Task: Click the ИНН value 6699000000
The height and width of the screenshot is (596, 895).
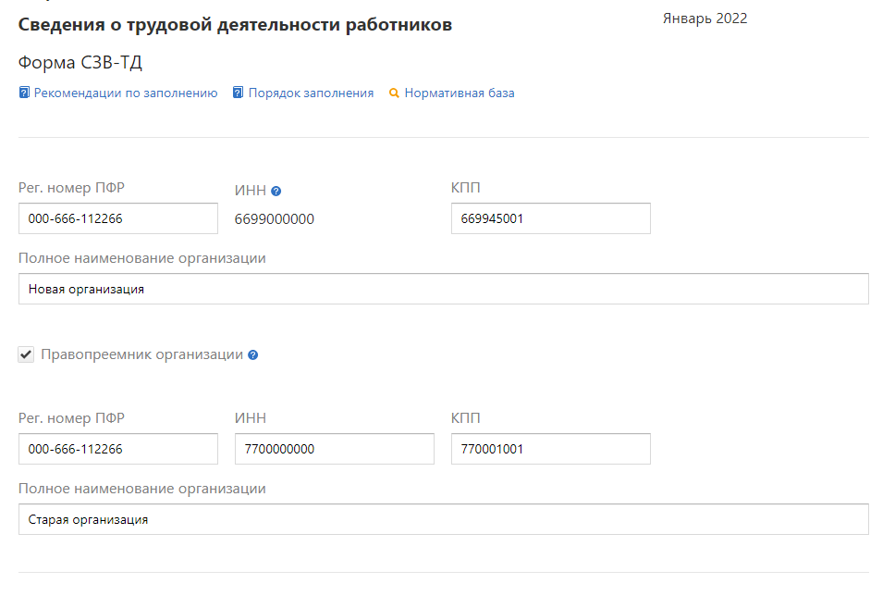Action: coord(275,219)
